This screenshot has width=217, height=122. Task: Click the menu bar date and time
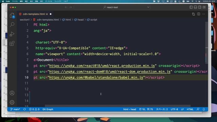coord(209,1)
